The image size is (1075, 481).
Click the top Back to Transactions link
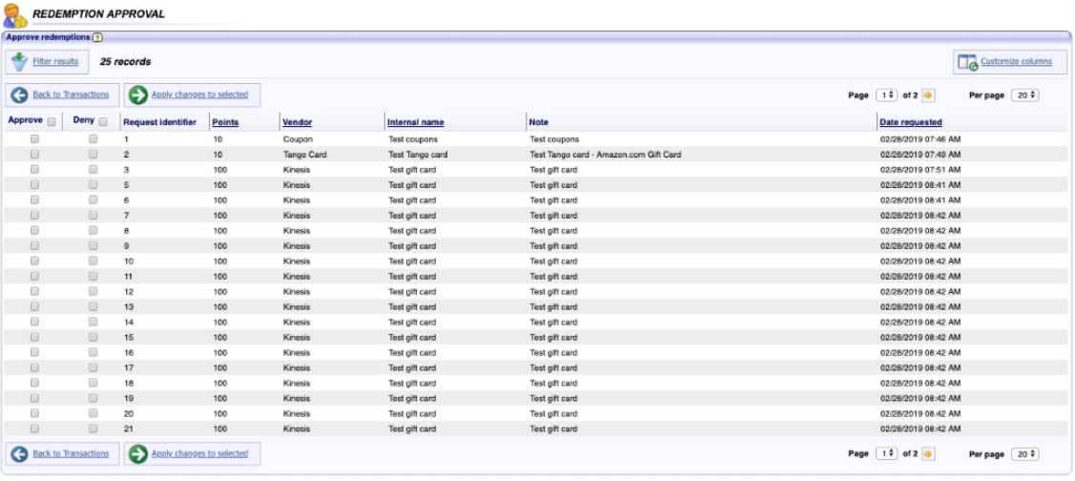(x=71, y=94)
